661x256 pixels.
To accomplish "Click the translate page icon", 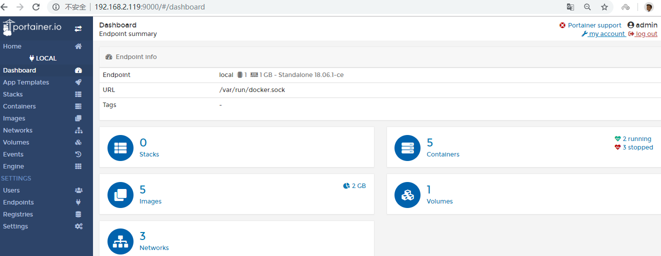I will click(x=570, y=7).
